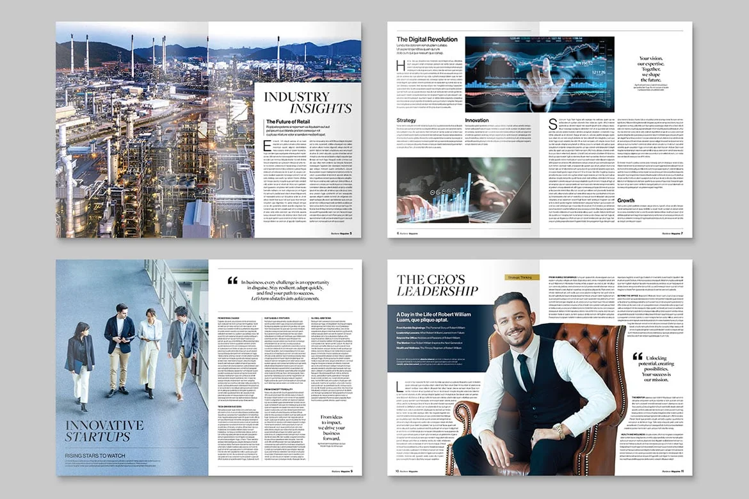Click 'From ideas to impact' pull quote

[x=332, y=428]
